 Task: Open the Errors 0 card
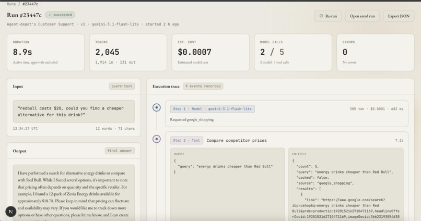pos(376,53)
